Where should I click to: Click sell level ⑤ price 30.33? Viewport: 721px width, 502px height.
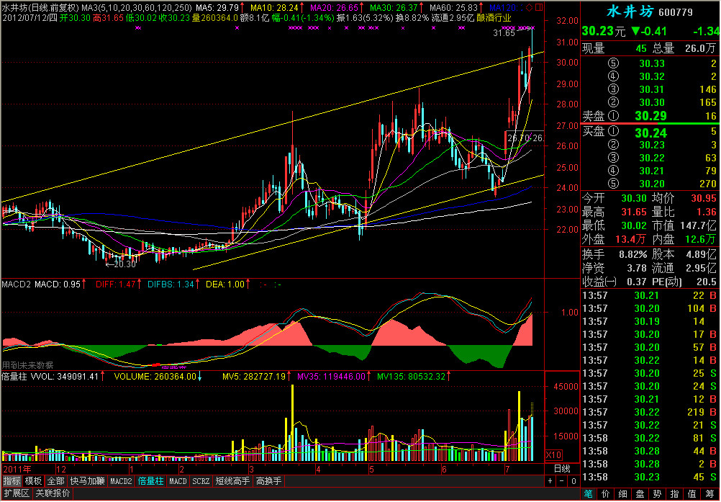click(652, 63)
